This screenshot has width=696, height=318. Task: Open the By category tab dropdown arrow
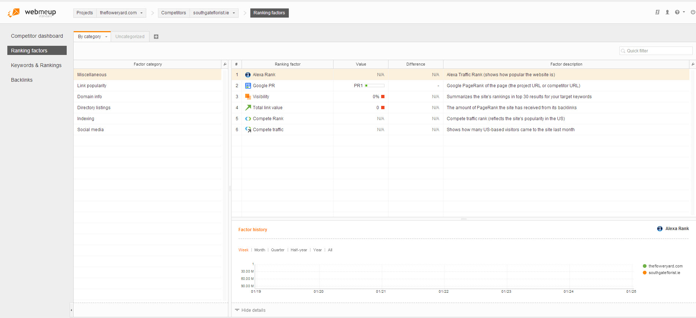[106, 37]
